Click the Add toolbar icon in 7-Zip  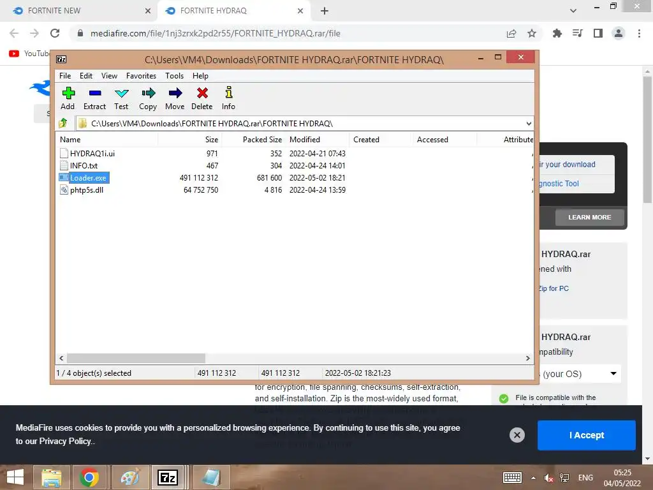click(68, 93)
